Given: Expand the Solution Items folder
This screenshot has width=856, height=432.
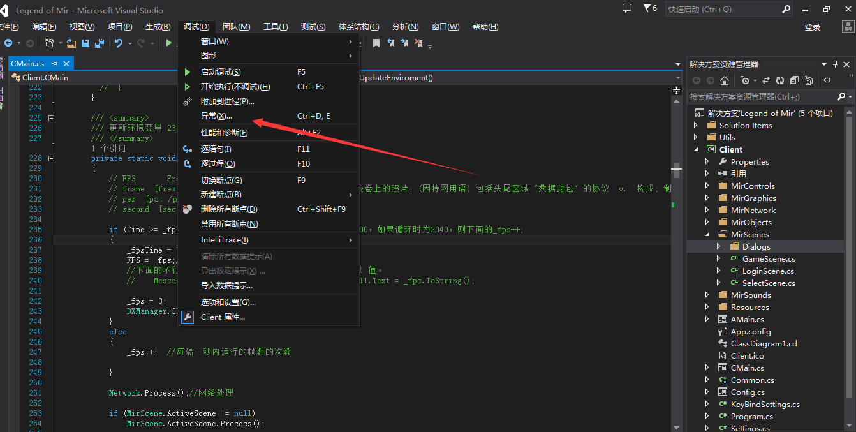Looking at the screenshot, I should (x=696, y=126).
